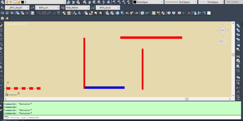Click the undo left arrow icon
This screenshot has width=243, height=121.
127,13
